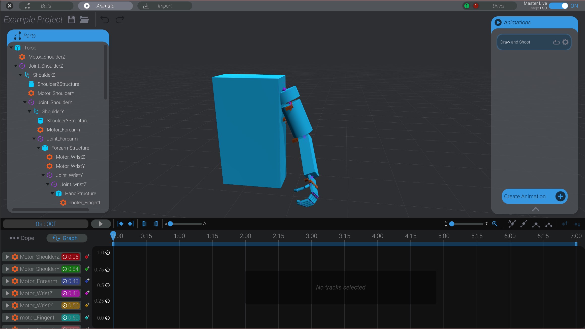The height and width of the screenshot is (329, 585).
Task: Collapse the Torso tree item
Action: [11, 48]
